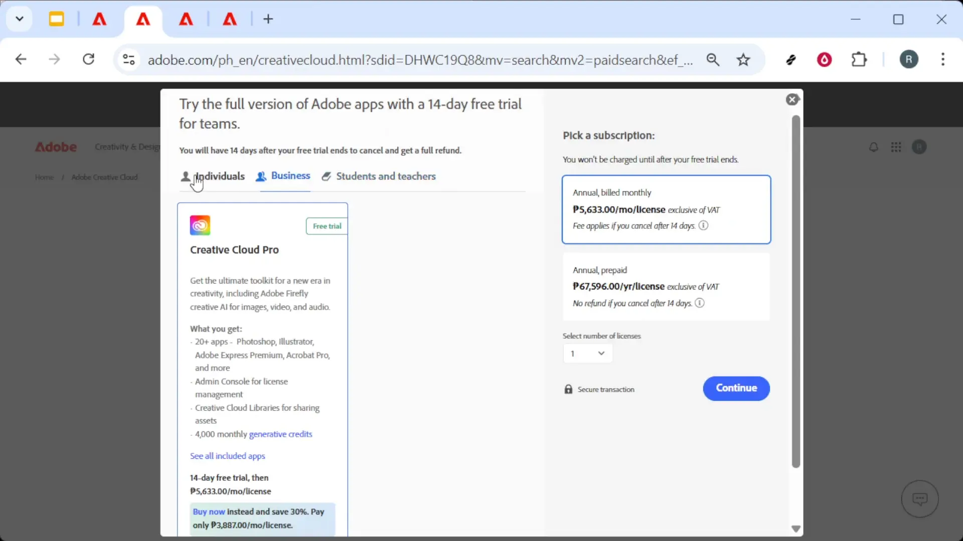Bookmark this page with the star icon

coord(743,60)
